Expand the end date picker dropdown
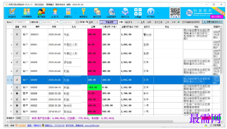The image size is (227, 129). (x=75, y=22)
